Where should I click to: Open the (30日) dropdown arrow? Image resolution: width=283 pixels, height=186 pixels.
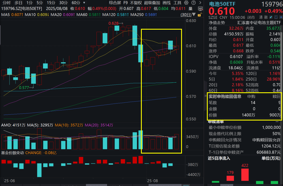pyautogui.click(x=194, y=14)
